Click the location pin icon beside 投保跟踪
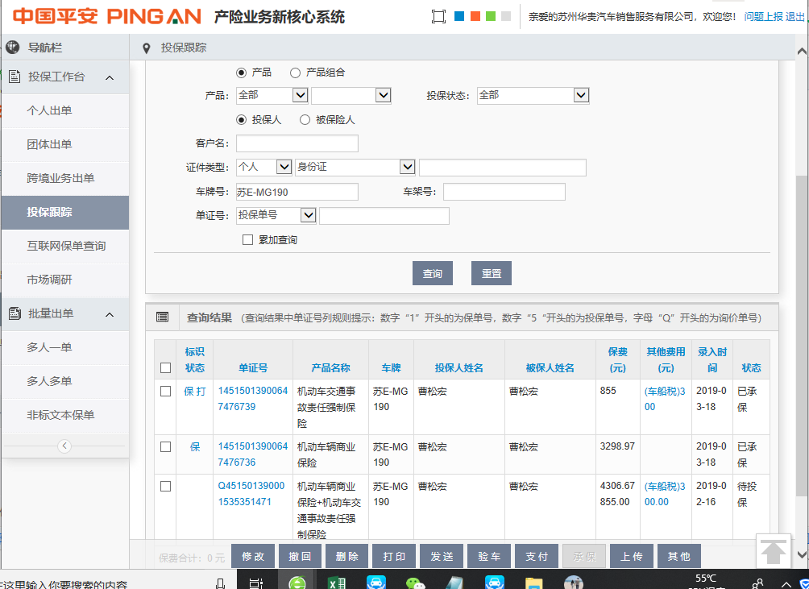The width and height of the screenshot is (809, 589). (x=146, y=48)
